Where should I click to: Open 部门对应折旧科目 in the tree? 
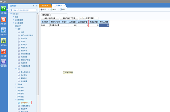[27, 35]
